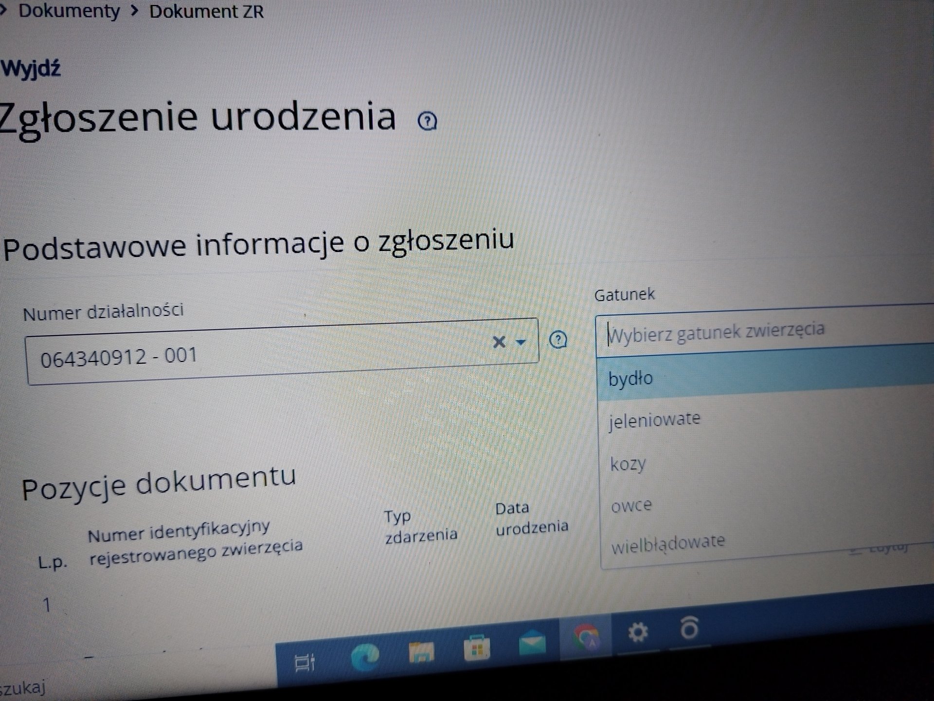Expand Numer działalności dropdown arrow
The image size is (934, 701).
click(x=521, y=342)
